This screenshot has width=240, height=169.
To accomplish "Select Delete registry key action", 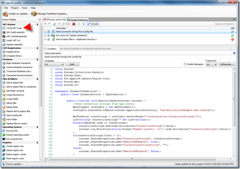I will coord(13,151).
